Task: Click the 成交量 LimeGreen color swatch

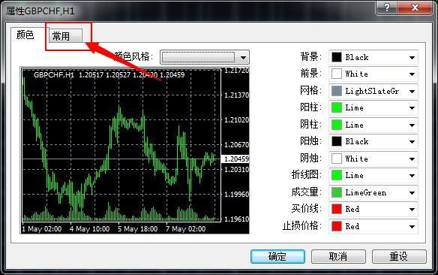Action: [336, 192]
